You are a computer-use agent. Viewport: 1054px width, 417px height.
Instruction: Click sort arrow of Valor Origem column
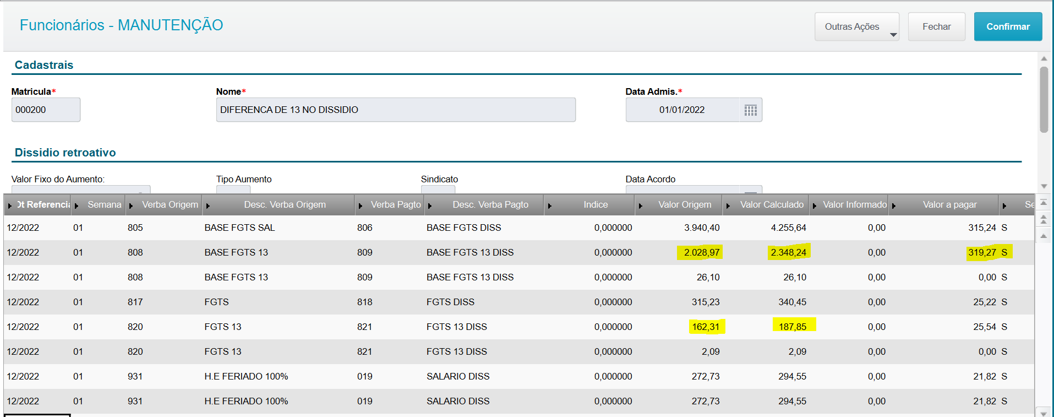pyautogui.click(x=641, y=205)
